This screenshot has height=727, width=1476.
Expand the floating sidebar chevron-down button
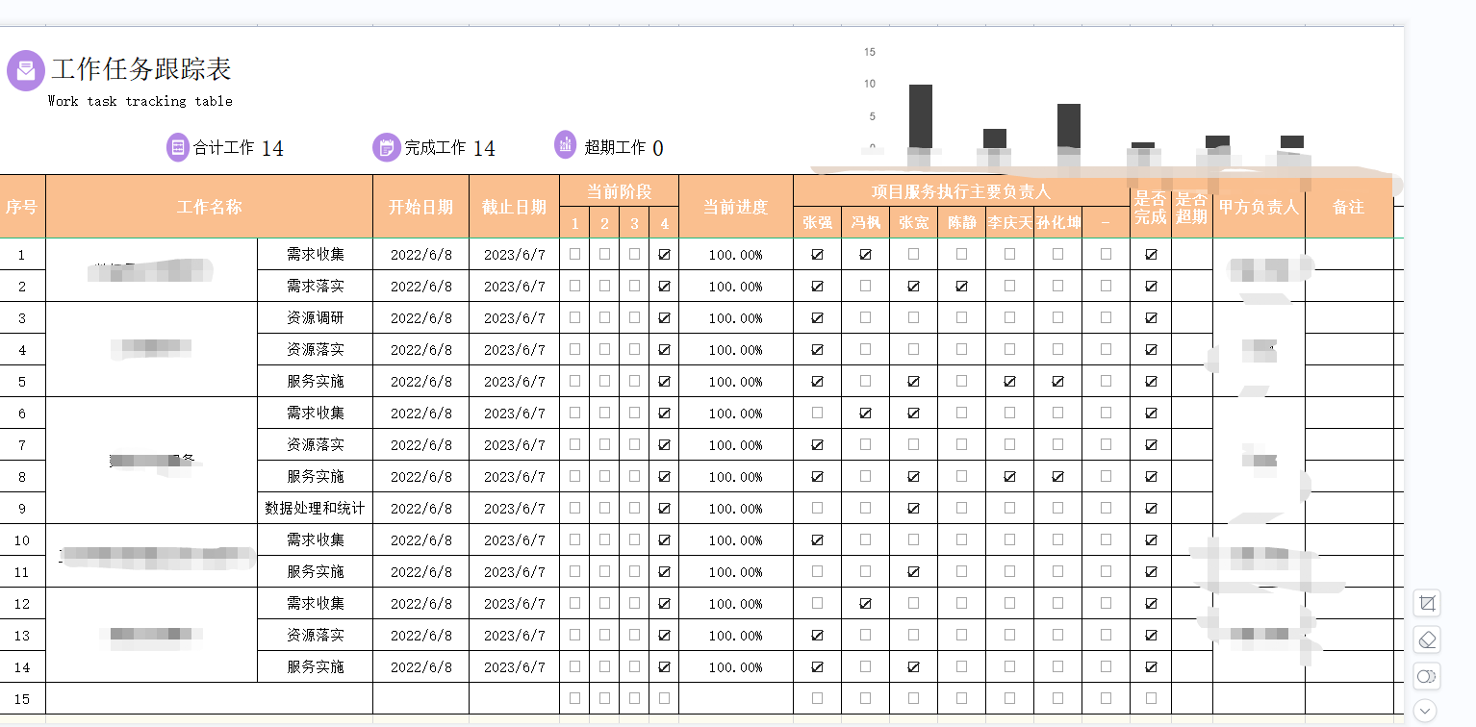point(1426,712)
